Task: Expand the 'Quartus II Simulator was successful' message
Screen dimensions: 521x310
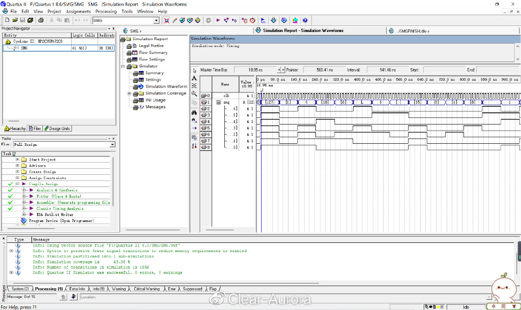Action: click(x=11, y=272)
